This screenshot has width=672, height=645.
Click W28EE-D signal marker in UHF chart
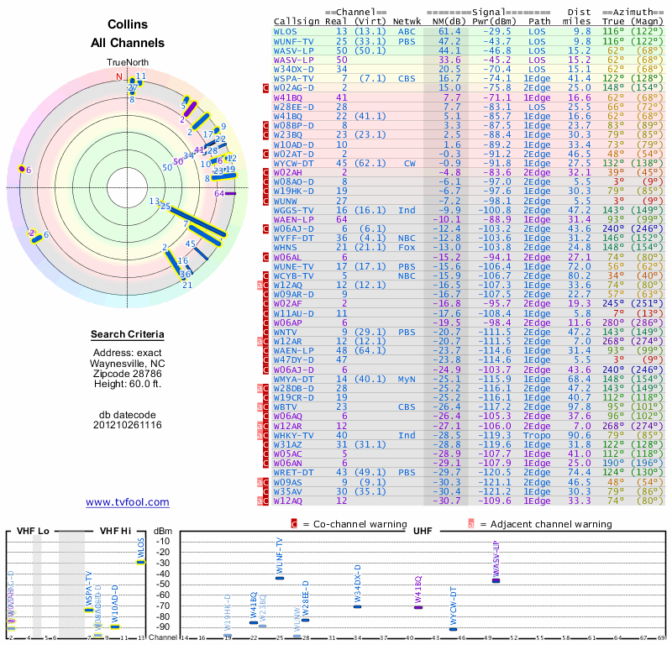click(x=306, y=620)
